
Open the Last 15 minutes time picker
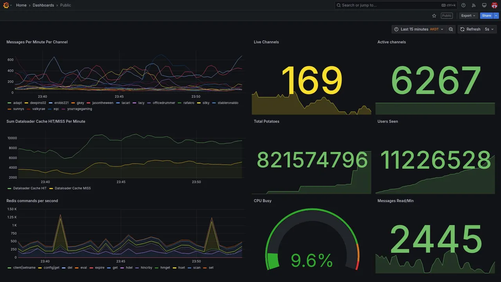(419, 29)
